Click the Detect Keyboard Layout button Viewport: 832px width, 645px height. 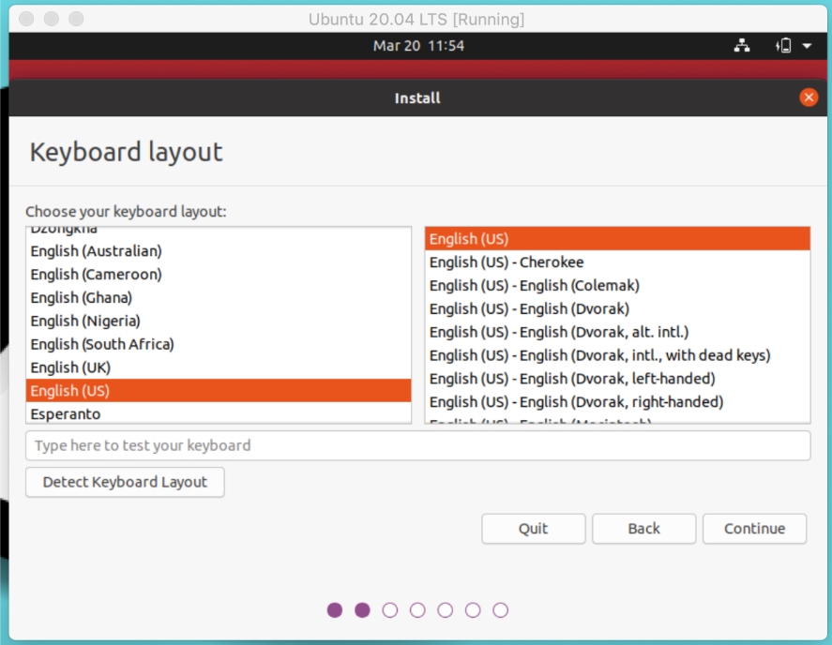point(126,482)
